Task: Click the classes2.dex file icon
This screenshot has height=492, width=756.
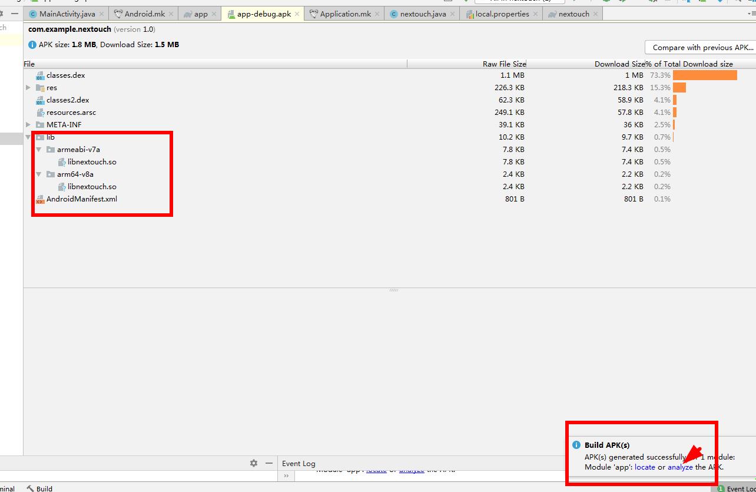Action: point(41,100)
